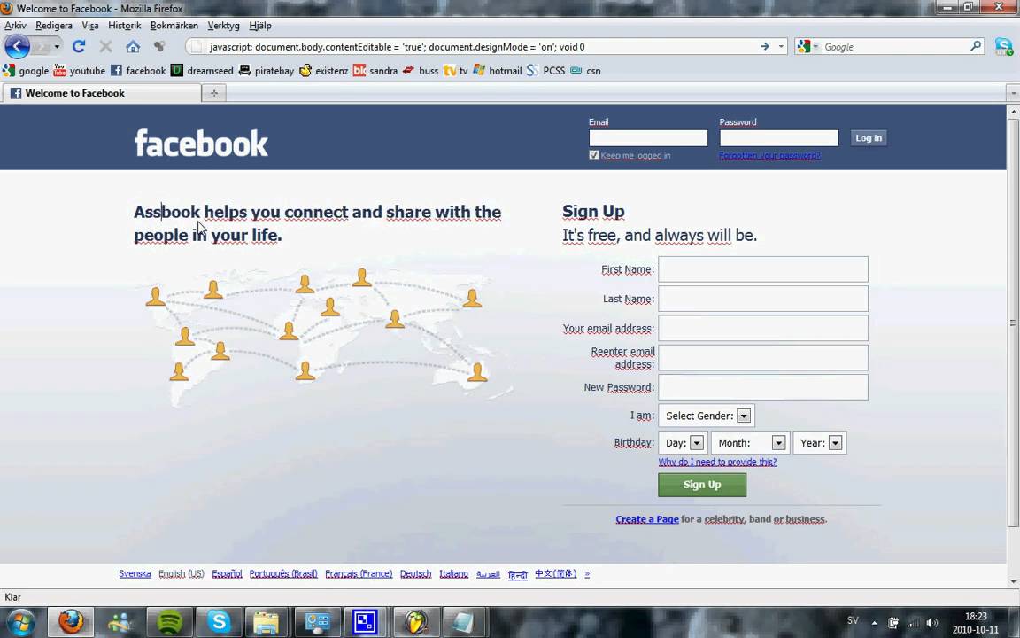1020x638 pixels.
Task: Go back with the Firefox back arrow
Action: click(17, 47)
